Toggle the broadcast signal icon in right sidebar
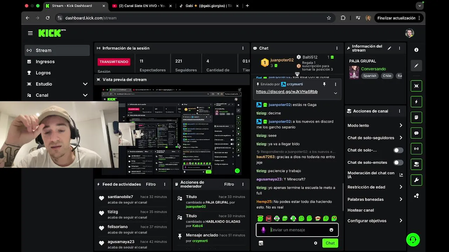Viewport: 449px width, 252px height. click(416, 149)
